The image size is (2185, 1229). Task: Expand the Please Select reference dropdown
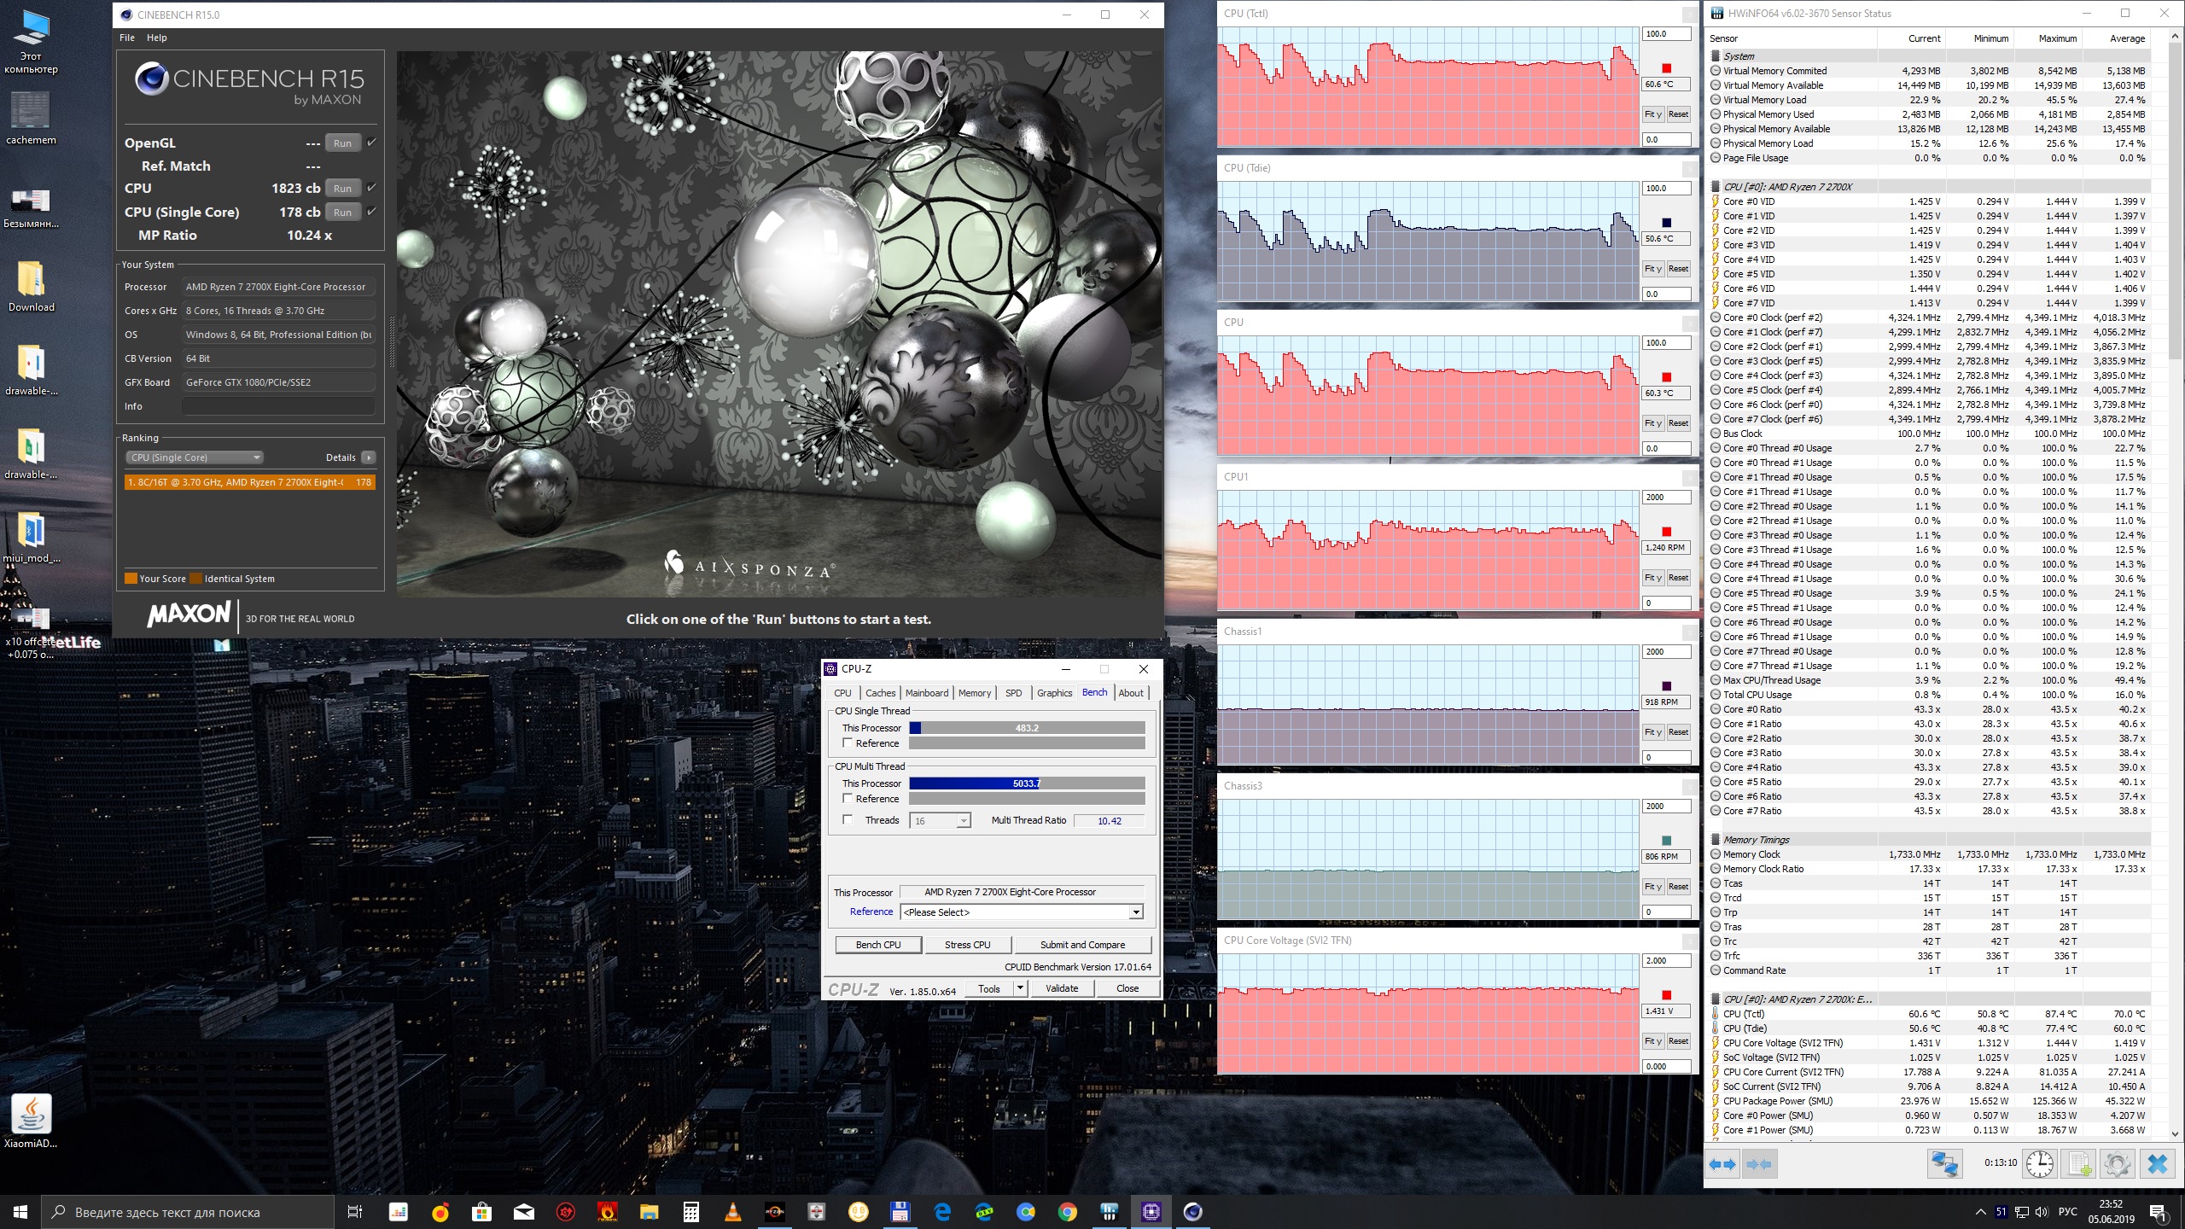click(1135, 912)
